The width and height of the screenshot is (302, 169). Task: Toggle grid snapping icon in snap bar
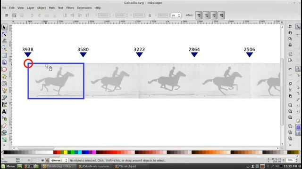click(x=298, y=127)
